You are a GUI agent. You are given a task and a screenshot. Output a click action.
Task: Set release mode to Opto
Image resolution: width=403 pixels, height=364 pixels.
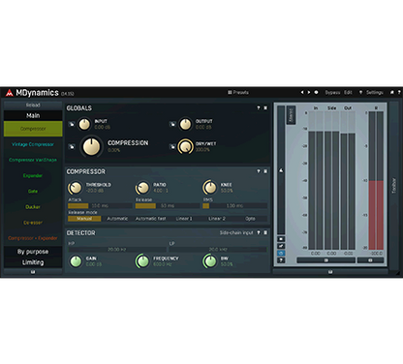pos(250,219)
